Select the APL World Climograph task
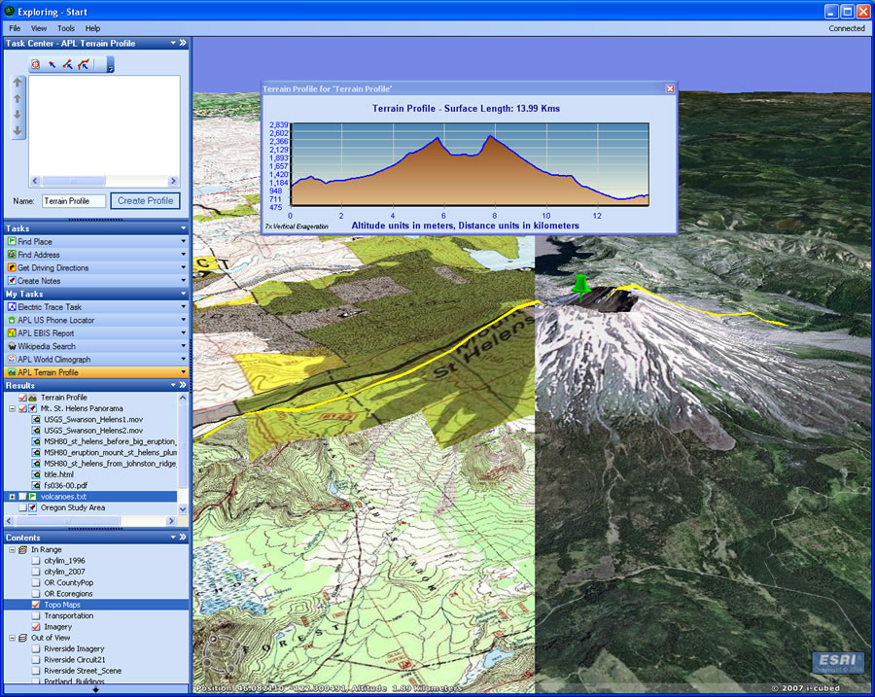The width and height of the screenshot is (875, 697). coord(96,360)
